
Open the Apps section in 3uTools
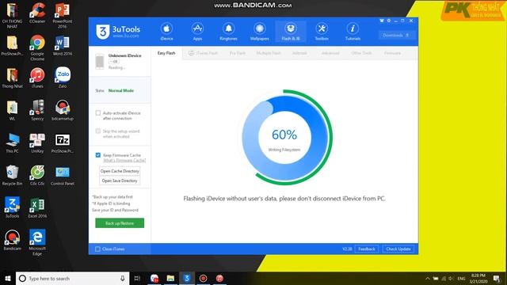[x=197, y=32]
